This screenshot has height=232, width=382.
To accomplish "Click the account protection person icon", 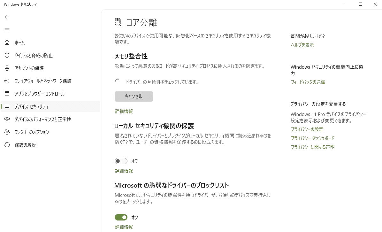I will click(x=7, y=68).
